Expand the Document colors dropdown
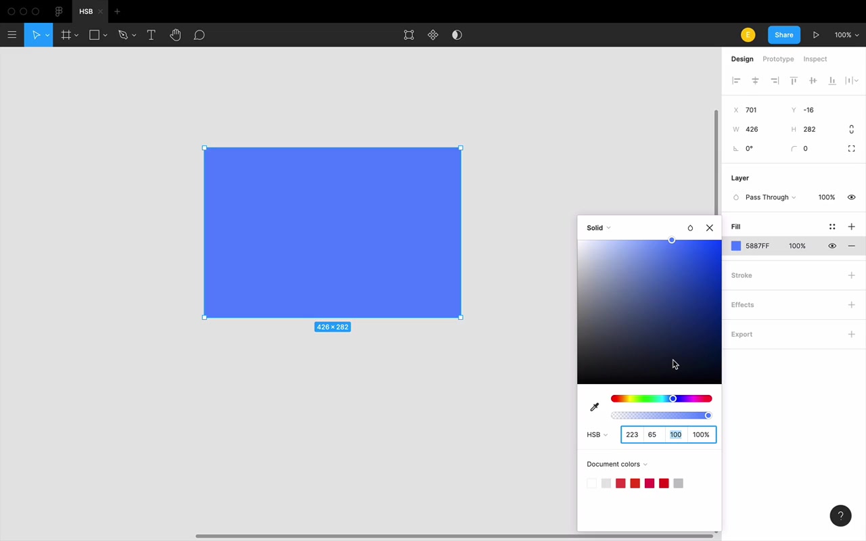 tap(617, 464)
